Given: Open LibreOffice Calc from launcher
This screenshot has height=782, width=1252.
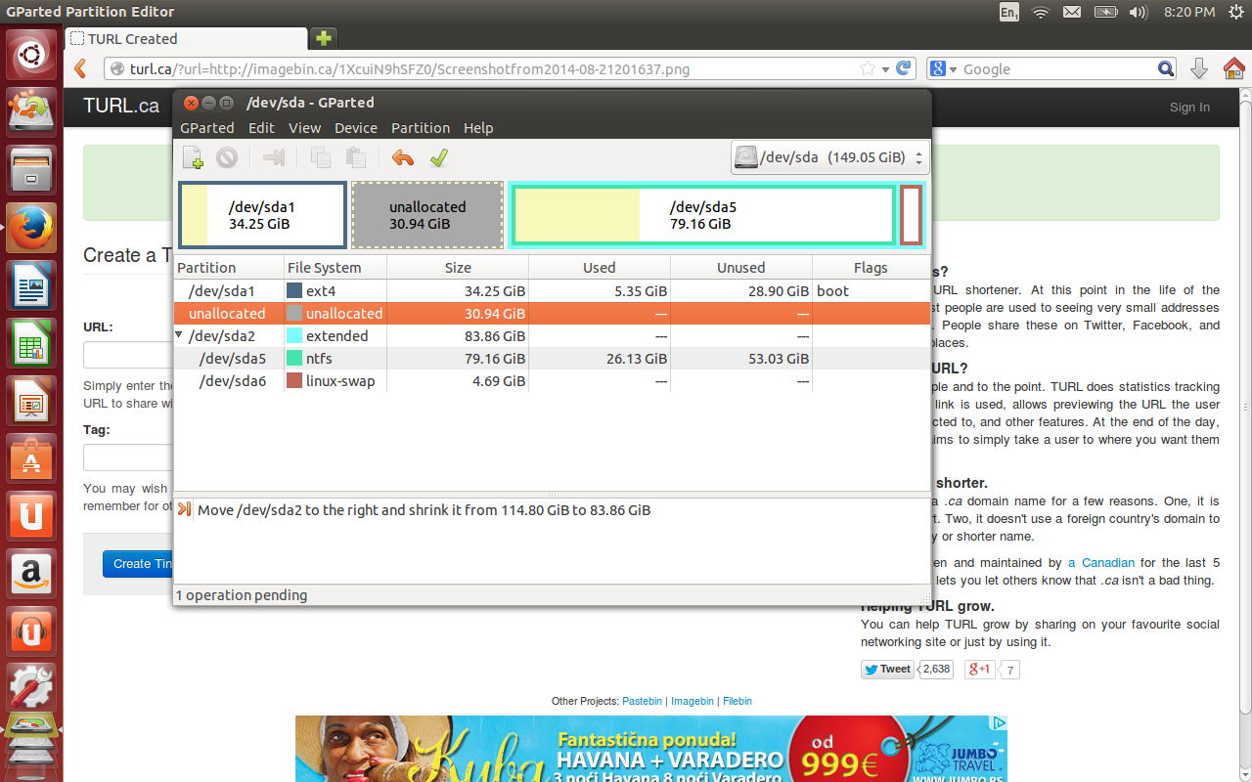Looking at the screenshot, I should (x=31, y=342).
